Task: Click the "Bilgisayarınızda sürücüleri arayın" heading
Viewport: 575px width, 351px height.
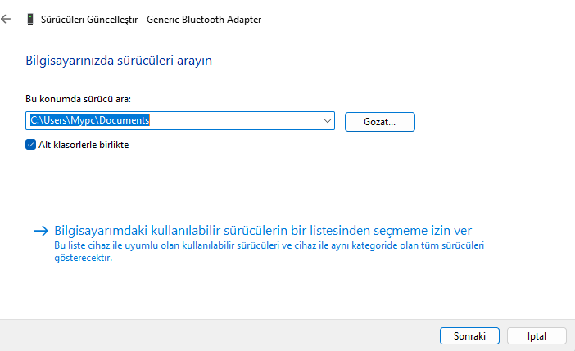Action: 120,60
